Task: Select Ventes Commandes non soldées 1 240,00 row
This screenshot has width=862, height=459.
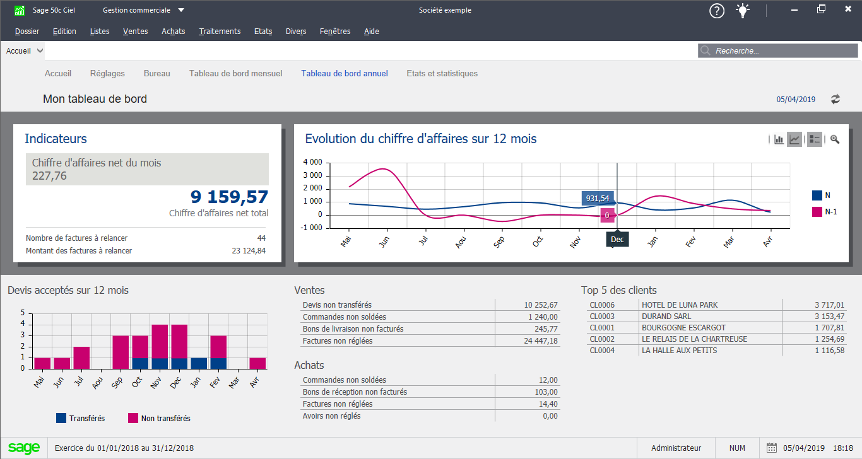Action: (x=430, y=317)
